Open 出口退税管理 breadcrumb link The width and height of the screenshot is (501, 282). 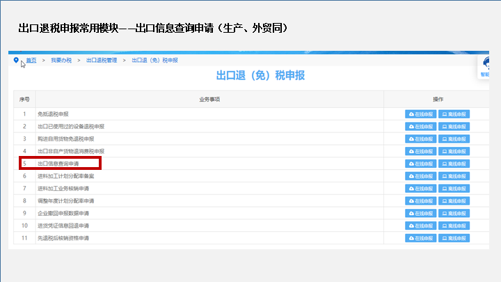click(102, 60)
